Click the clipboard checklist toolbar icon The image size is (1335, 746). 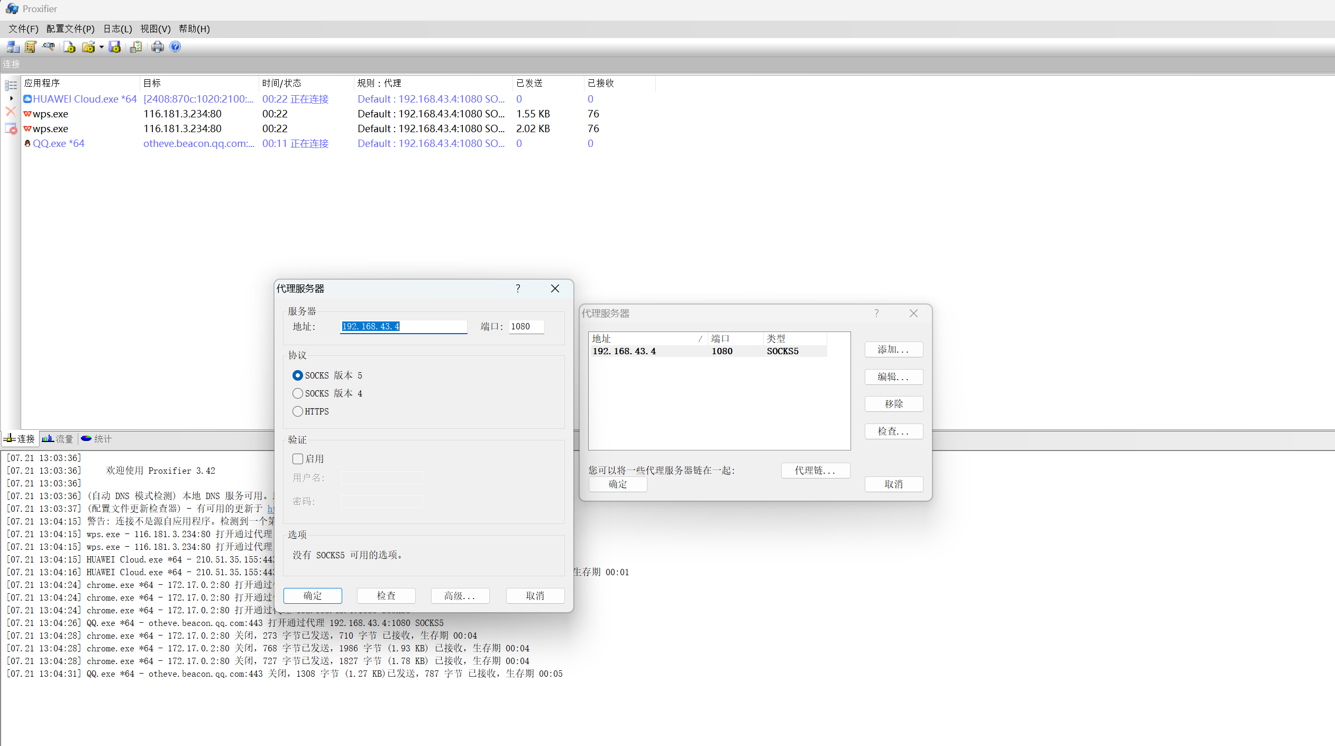[x=136, y=47]
